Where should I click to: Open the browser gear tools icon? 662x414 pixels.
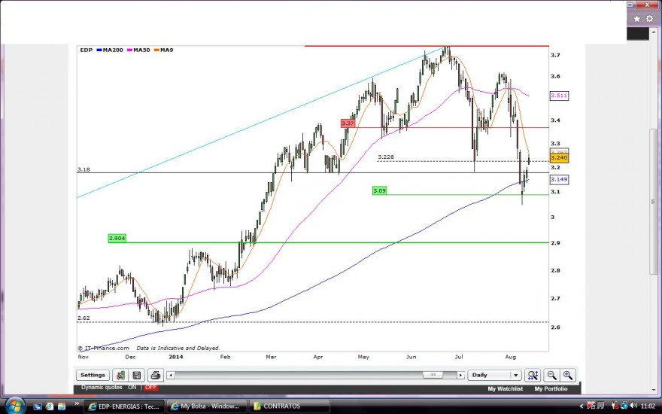[650, 19]
